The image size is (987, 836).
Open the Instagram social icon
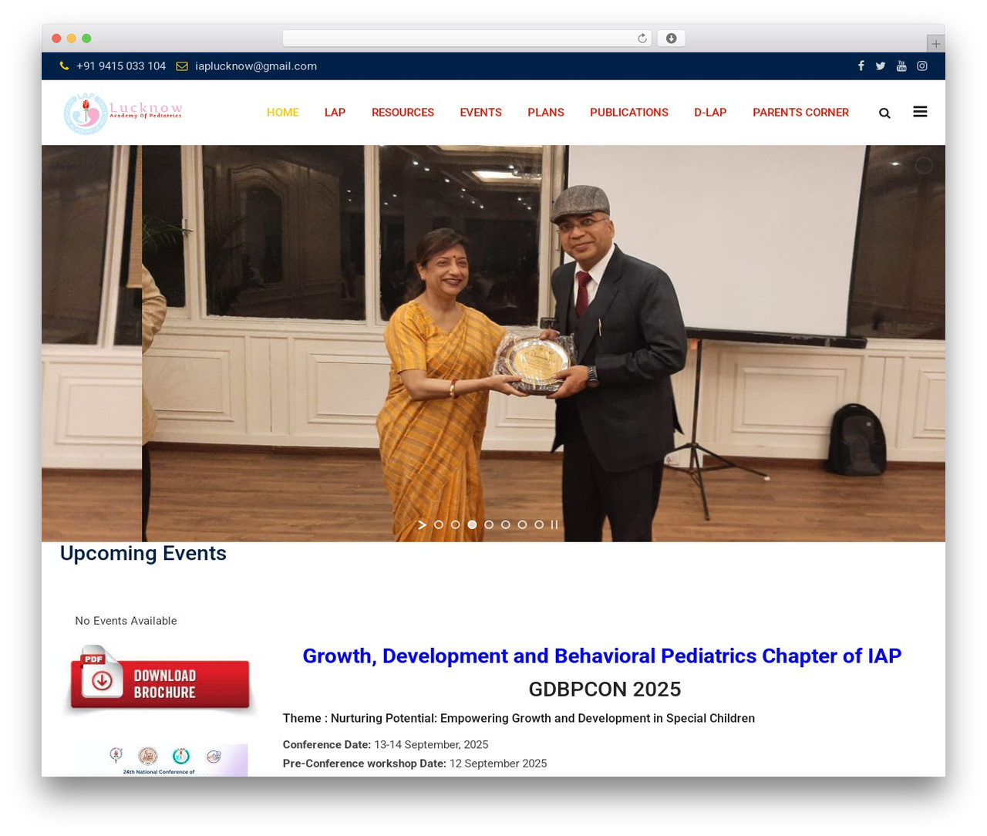(x=922, y=66)
